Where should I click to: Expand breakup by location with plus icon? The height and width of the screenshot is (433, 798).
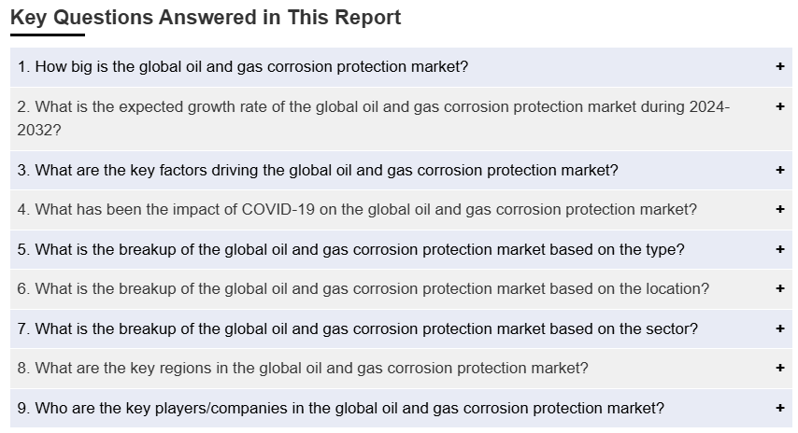(779, 288)
